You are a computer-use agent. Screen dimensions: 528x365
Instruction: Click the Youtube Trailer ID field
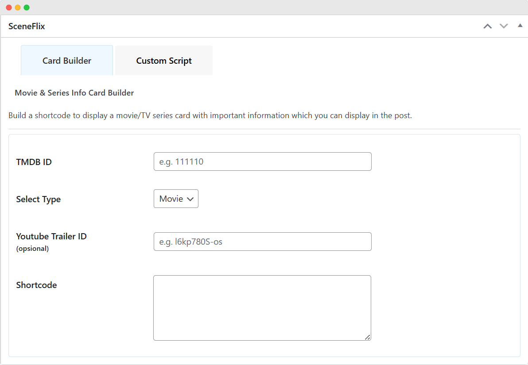(262, 242)
